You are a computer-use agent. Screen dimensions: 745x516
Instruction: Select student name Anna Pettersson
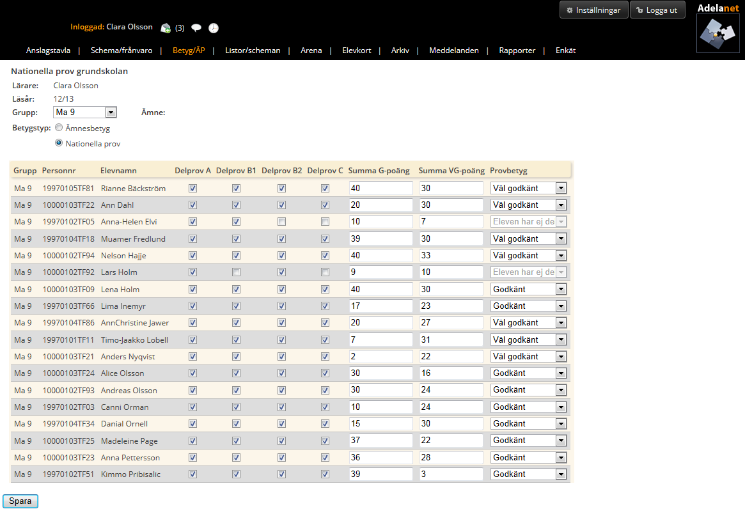130,458
